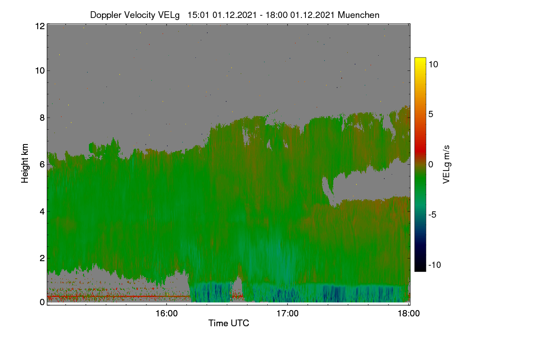539x359 pixels.
Task: Click the 18:00 time axis label
Action: pos(409,314)
